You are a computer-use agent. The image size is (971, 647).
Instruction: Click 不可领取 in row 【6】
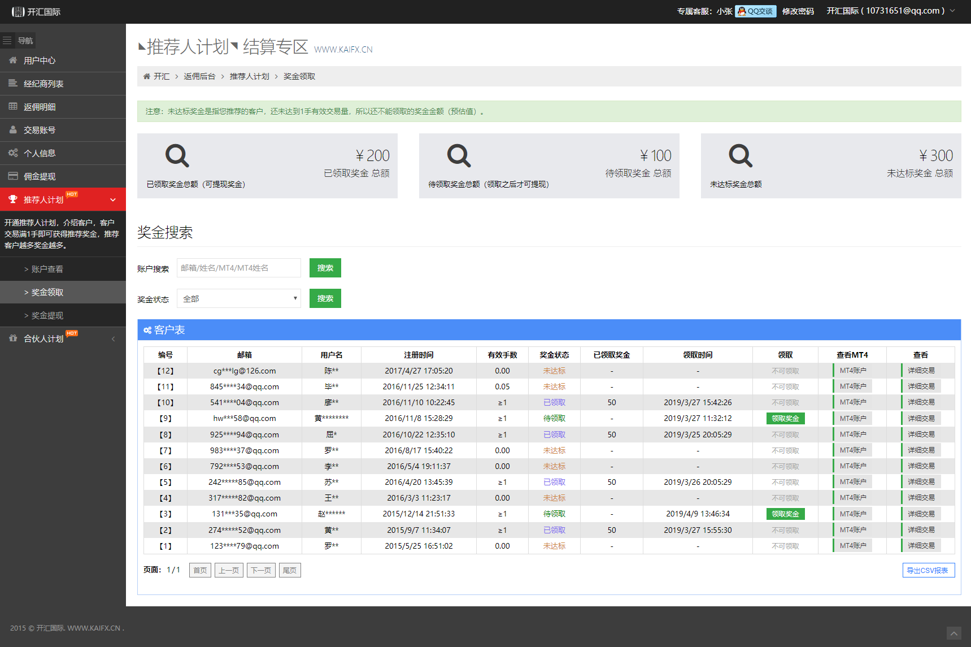(785, 466)
